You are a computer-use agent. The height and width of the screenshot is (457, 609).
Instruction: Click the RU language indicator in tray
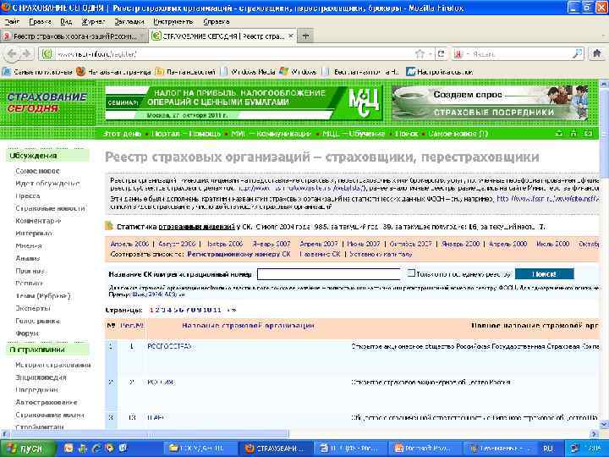coord(548,449)
